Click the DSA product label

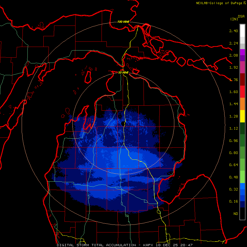tap(241, 16)
